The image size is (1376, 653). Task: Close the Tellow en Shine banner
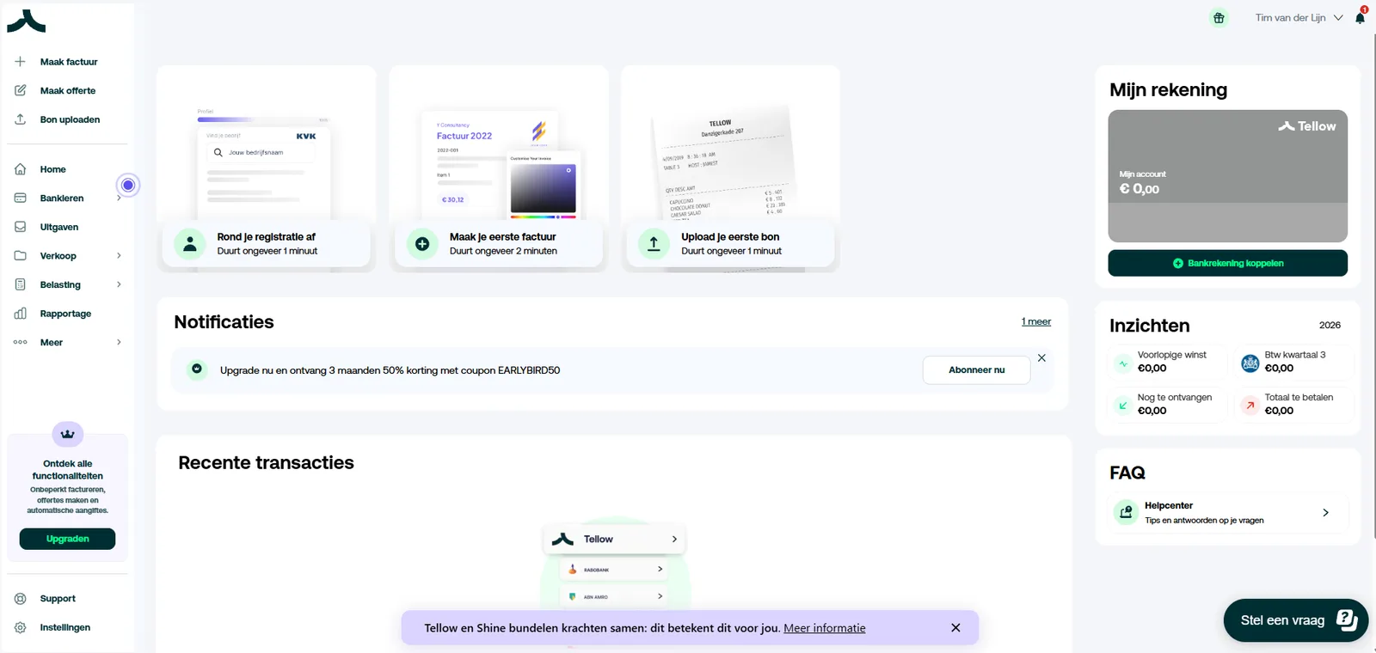pyautogui.click(x=955, y=628)
